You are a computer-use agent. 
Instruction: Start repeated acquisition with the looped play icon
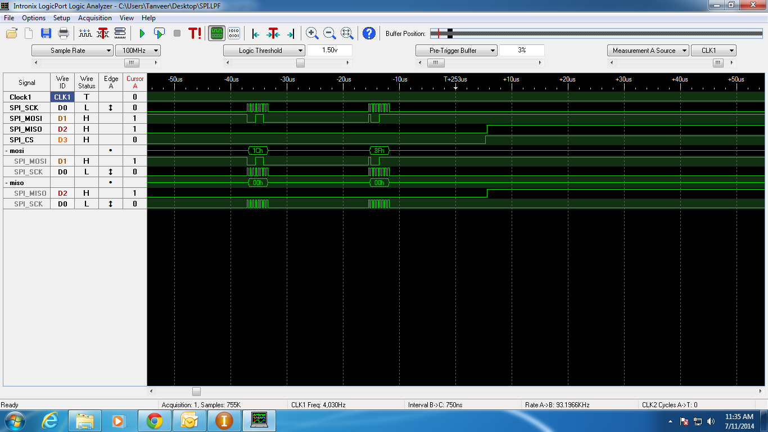coord(159,33)
